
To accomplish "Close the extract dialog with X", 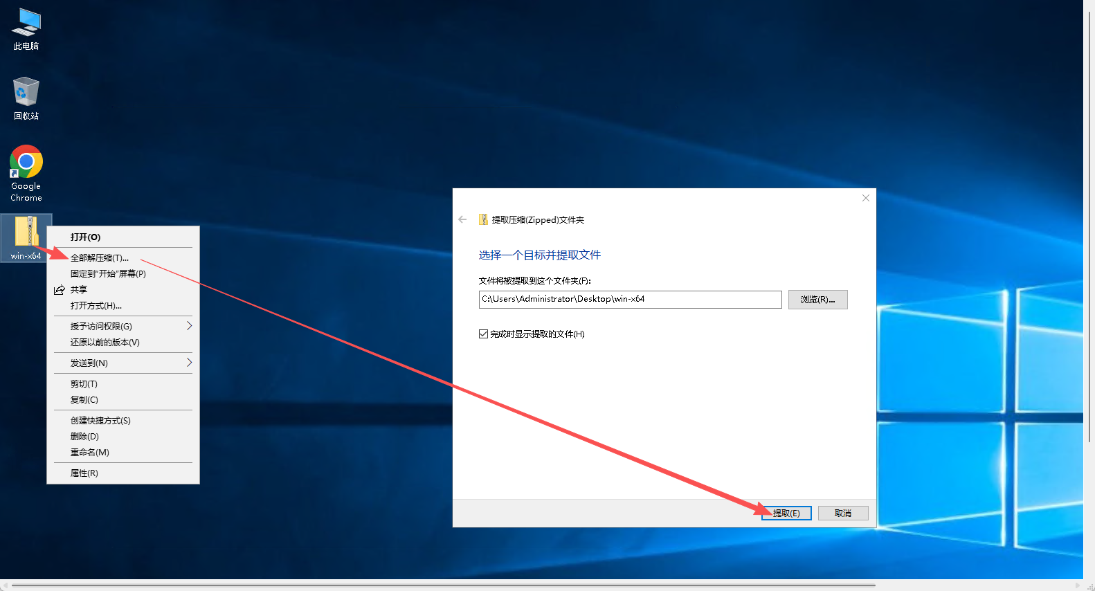I will (x=865, y=198).
